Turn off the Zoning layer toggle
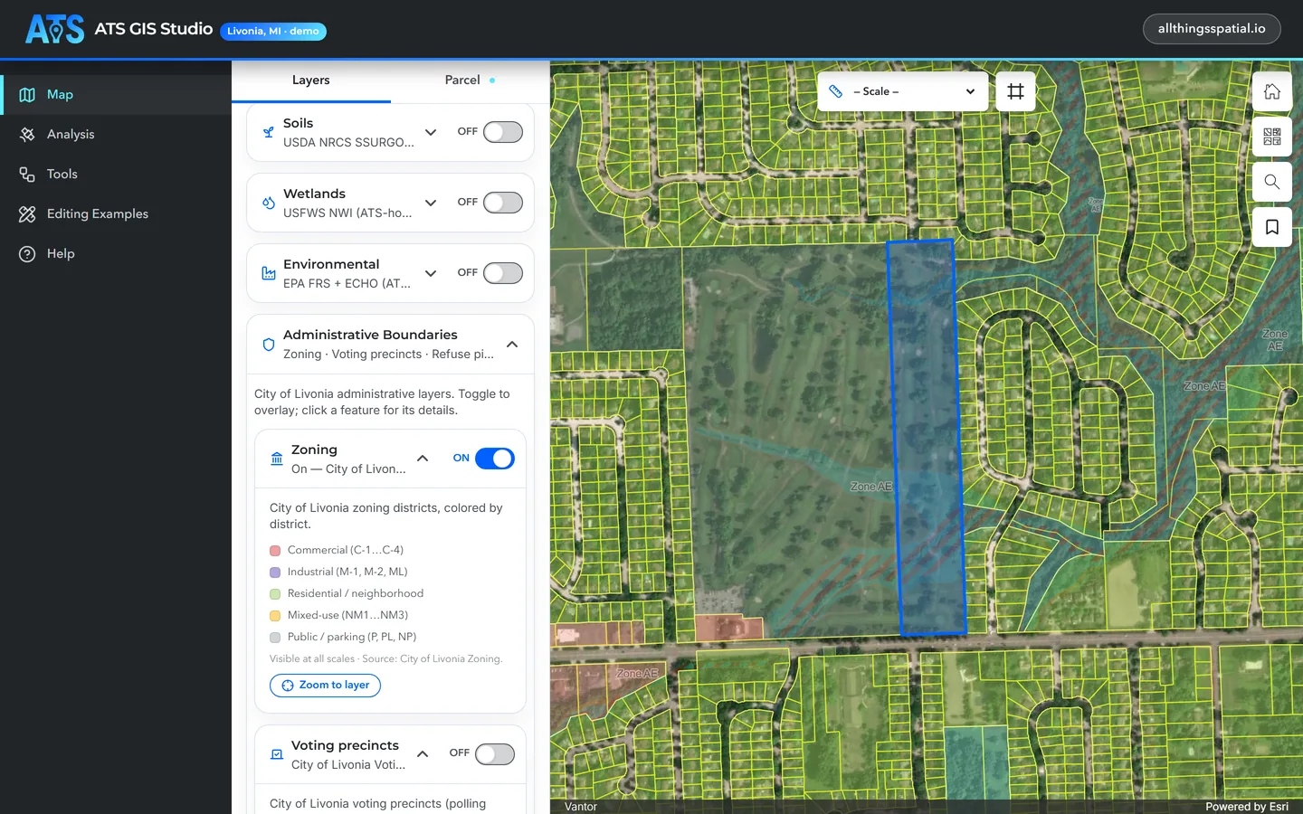 point(495,459)
